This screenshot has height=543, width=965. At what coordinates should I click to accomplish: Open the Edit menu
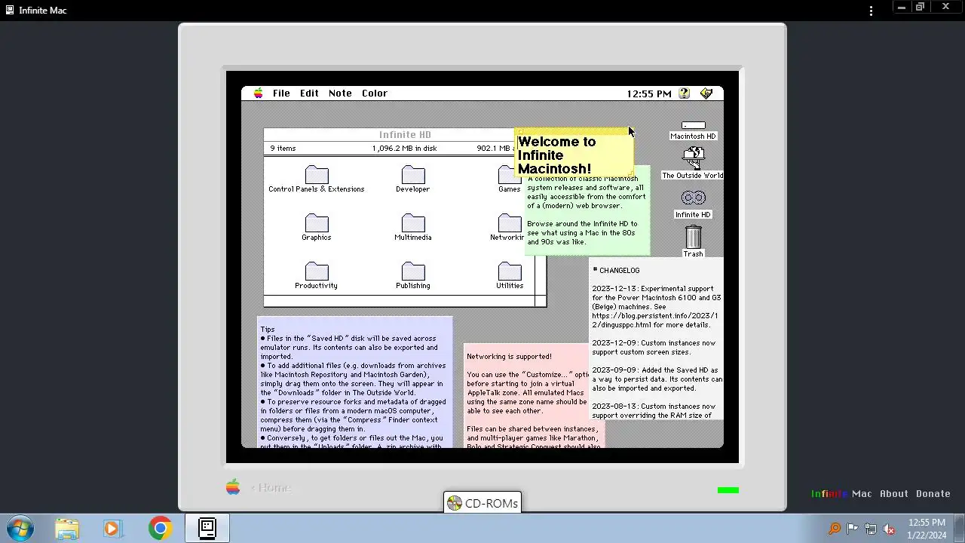(309, 93)
